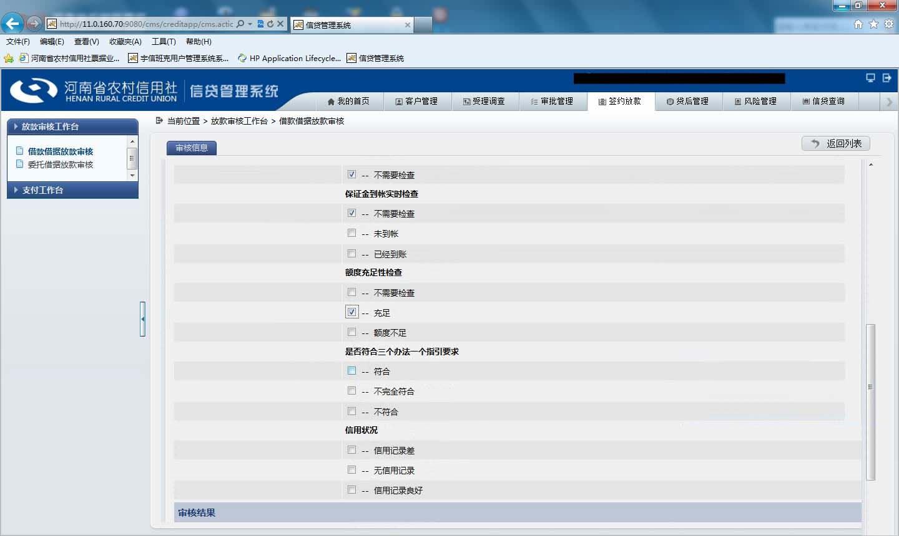This screenshot has width=899, height=536.
Task: Click the form vertical scrollbar thumb
Action: point(870,402)
